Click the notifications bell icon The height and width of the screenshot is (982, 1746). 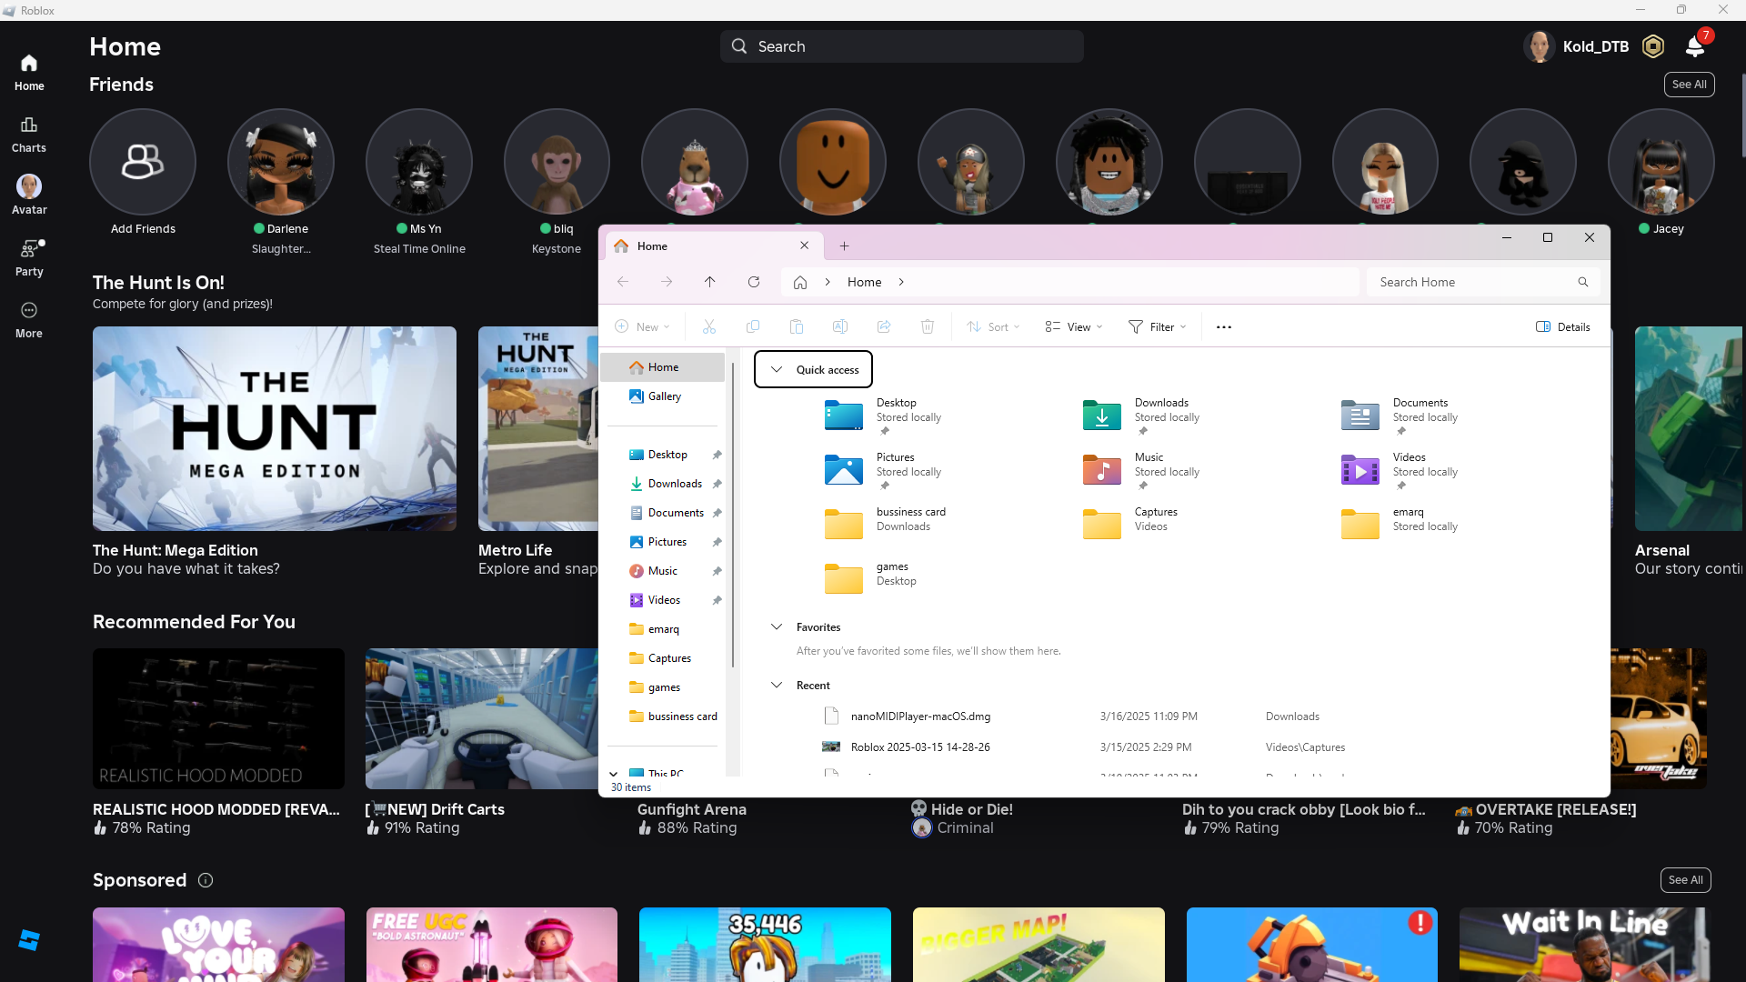coord(1694,46)
